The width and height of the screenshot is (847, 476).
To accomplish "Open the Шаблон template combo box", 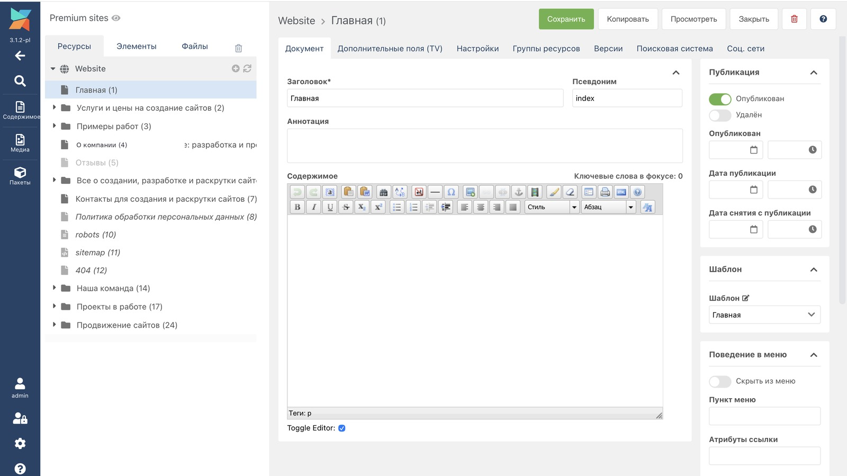I will [764, 315].
